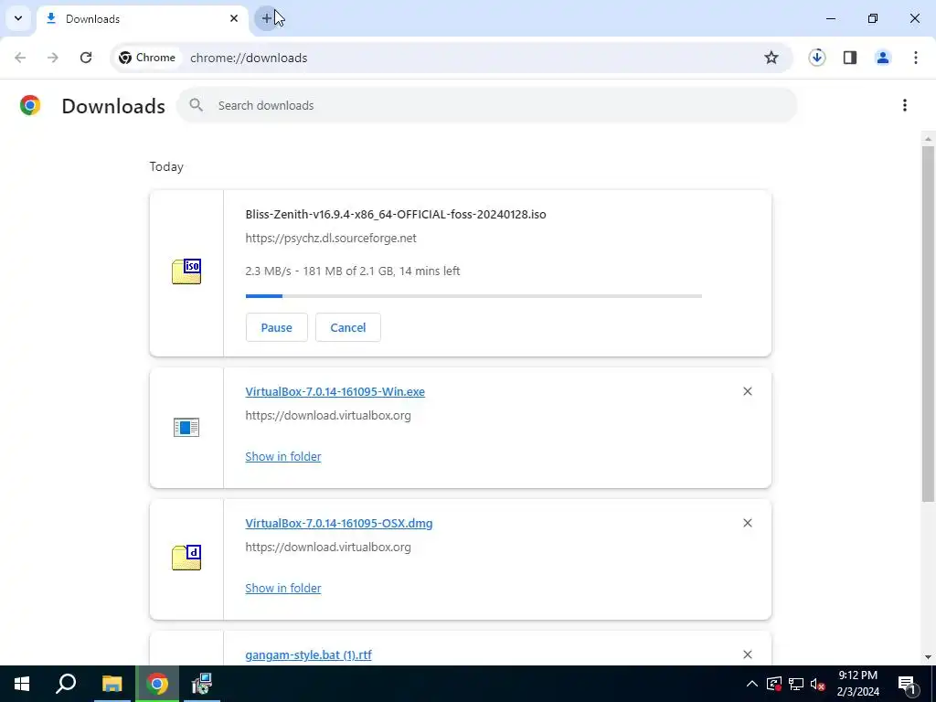The height and width of the screenshot is (702, 936).
Task: Click the Chrome logo beside Downloads
Action: [30, 106]
